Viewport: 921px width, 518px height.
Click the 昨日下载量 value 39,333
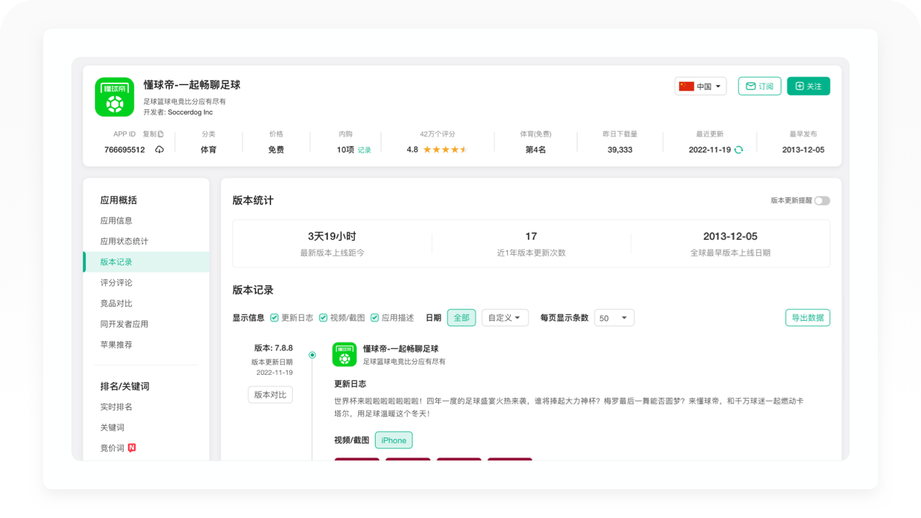[x=620, y=150]
